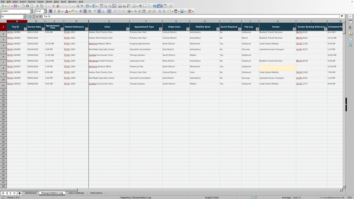Toggle Center Horizontally alignment

[x=85, y=11]
